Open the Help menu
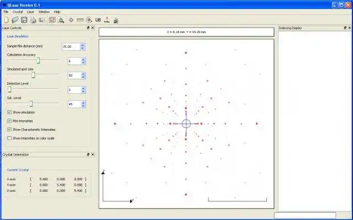 tap(57, 12)
